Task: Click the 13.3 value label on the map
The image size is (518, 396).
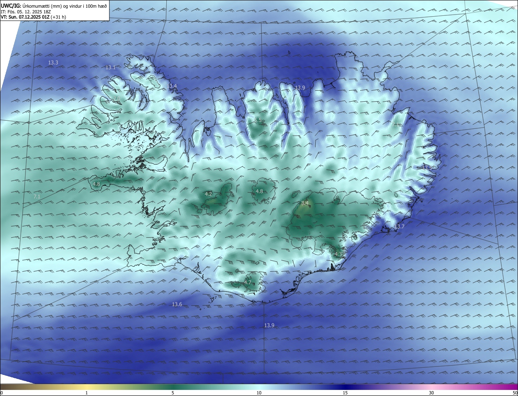Action: (53, 62)
